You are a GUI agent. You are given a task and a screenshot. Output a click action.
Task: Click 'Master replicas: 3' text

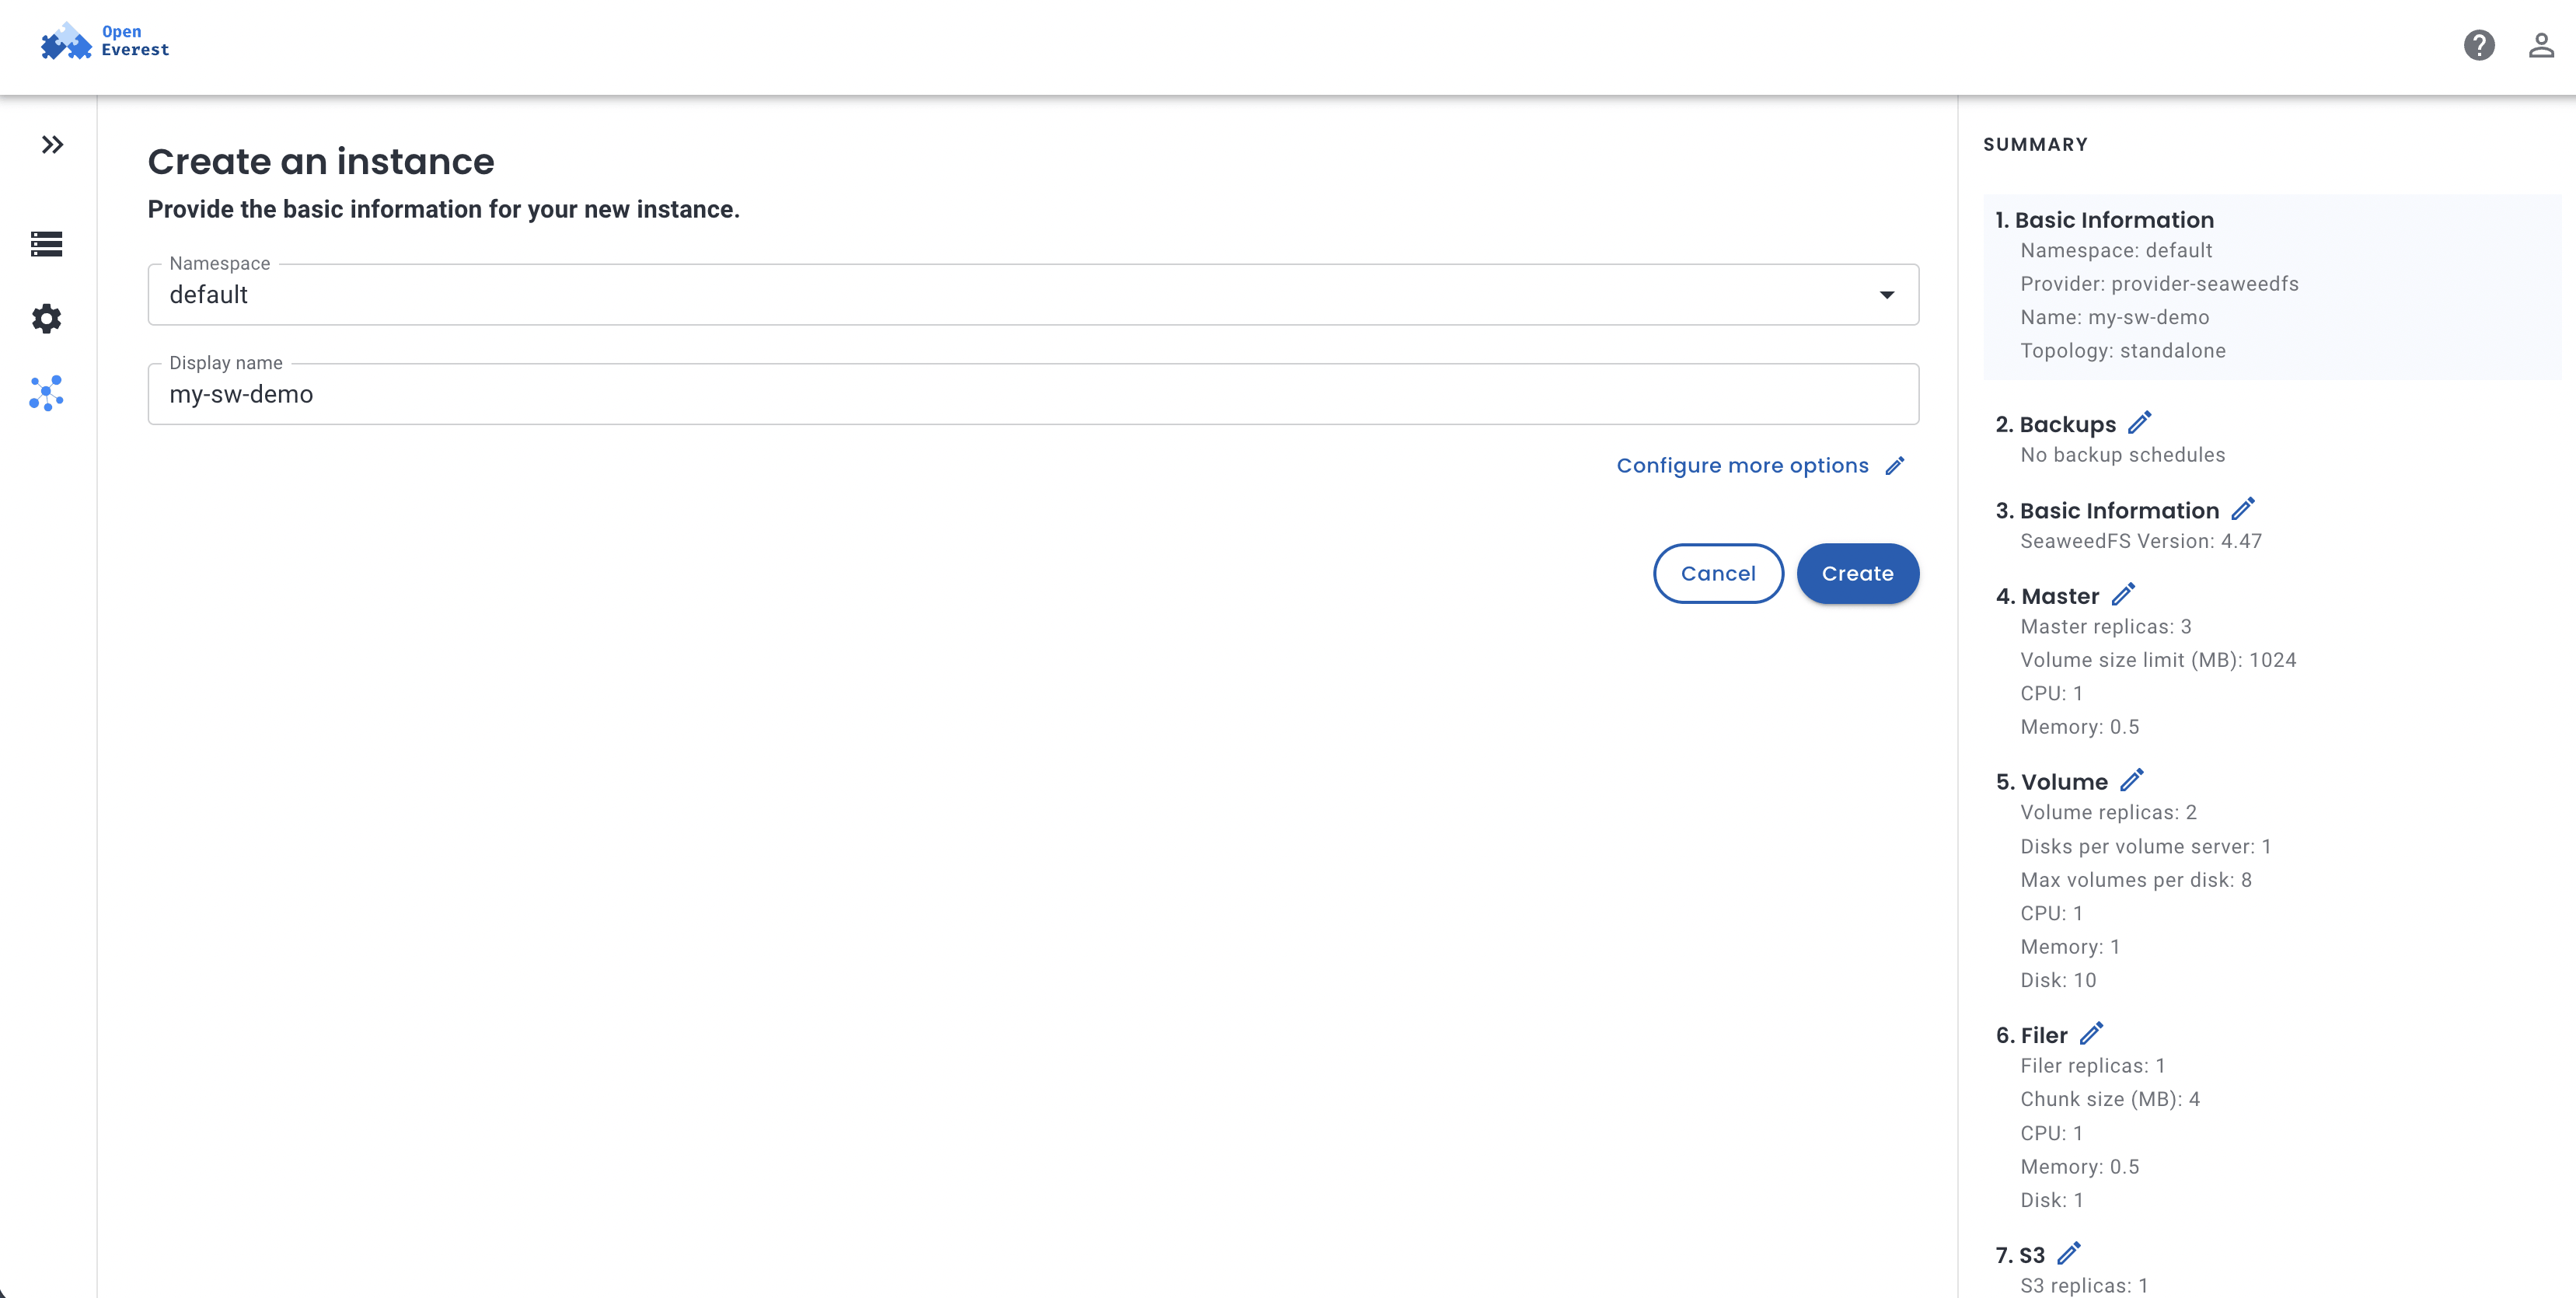pos(2106,627)
